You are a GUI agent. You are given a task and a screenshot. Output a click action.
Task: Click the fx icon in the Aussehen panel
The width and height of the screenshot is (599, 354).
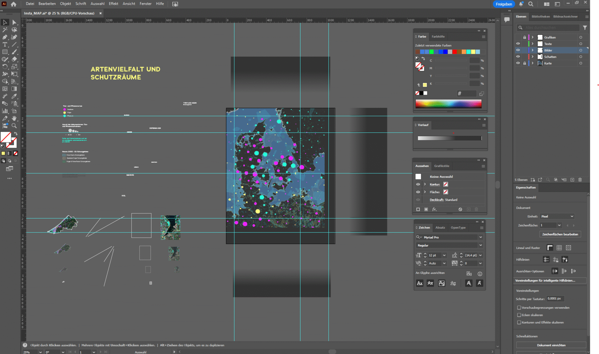click(x=434, y=209)
